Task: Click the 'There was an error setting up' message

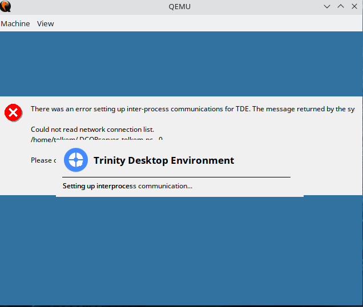Action: point(192,109)
